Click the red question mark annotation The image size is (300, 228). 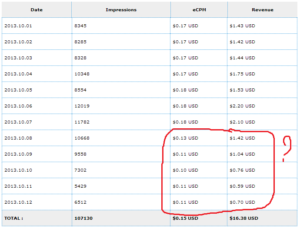pos(287,149)
